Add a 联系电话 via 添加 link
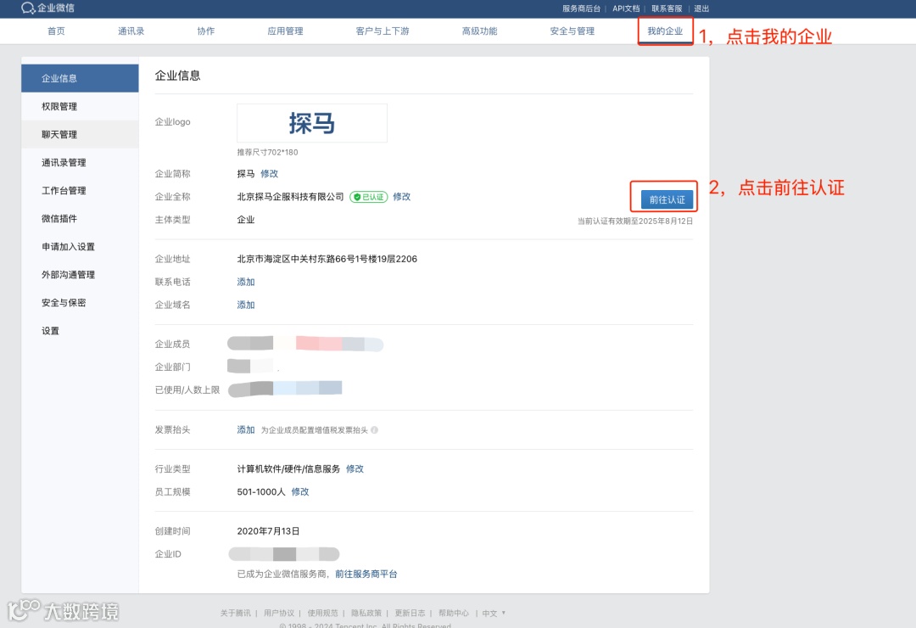 [x=246, y=282]
